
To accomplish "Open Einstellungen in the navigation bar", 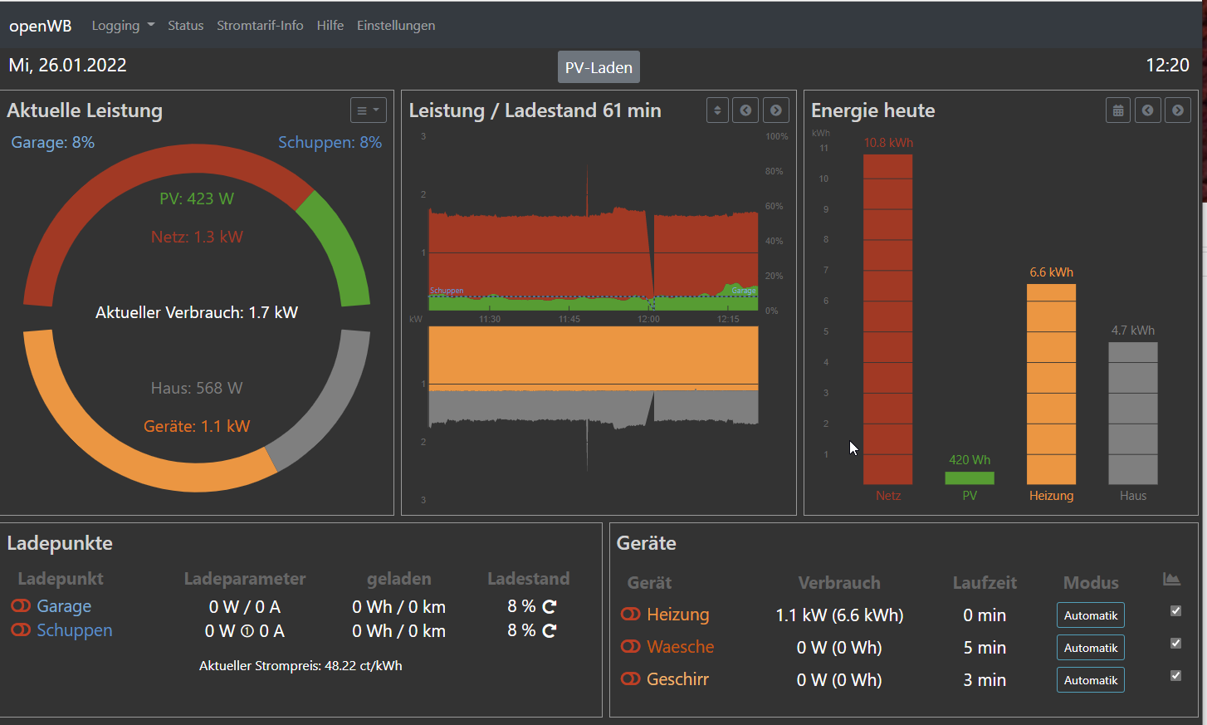I will coord(395,26).
